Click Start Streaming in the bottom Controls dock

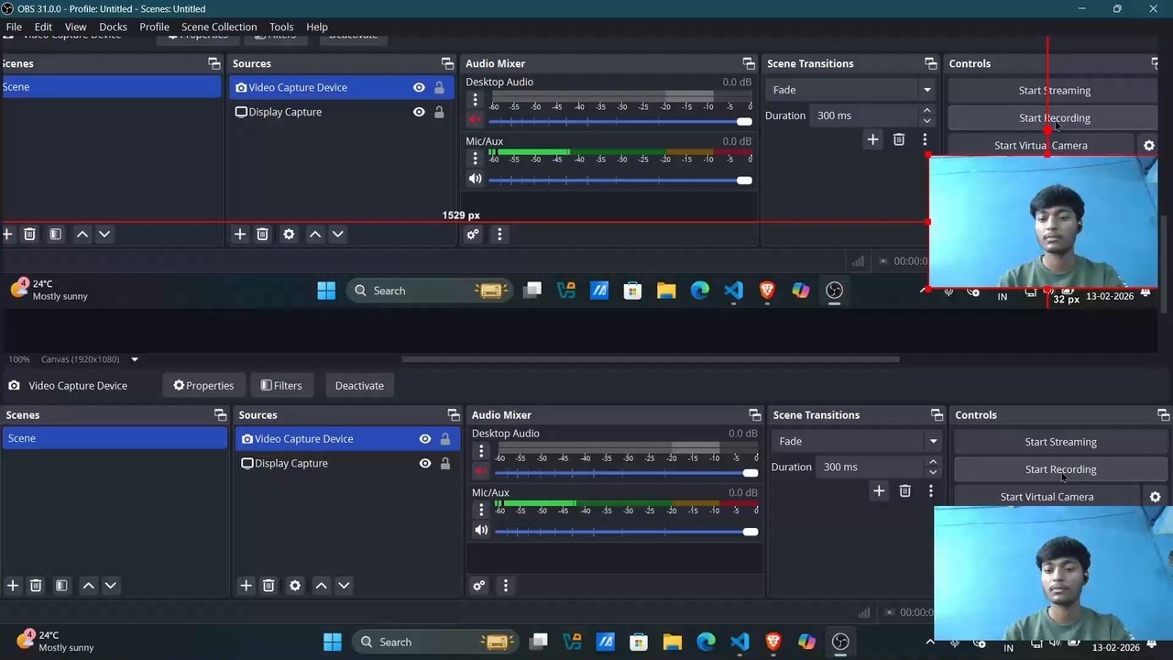click(x=1060, y=442)
